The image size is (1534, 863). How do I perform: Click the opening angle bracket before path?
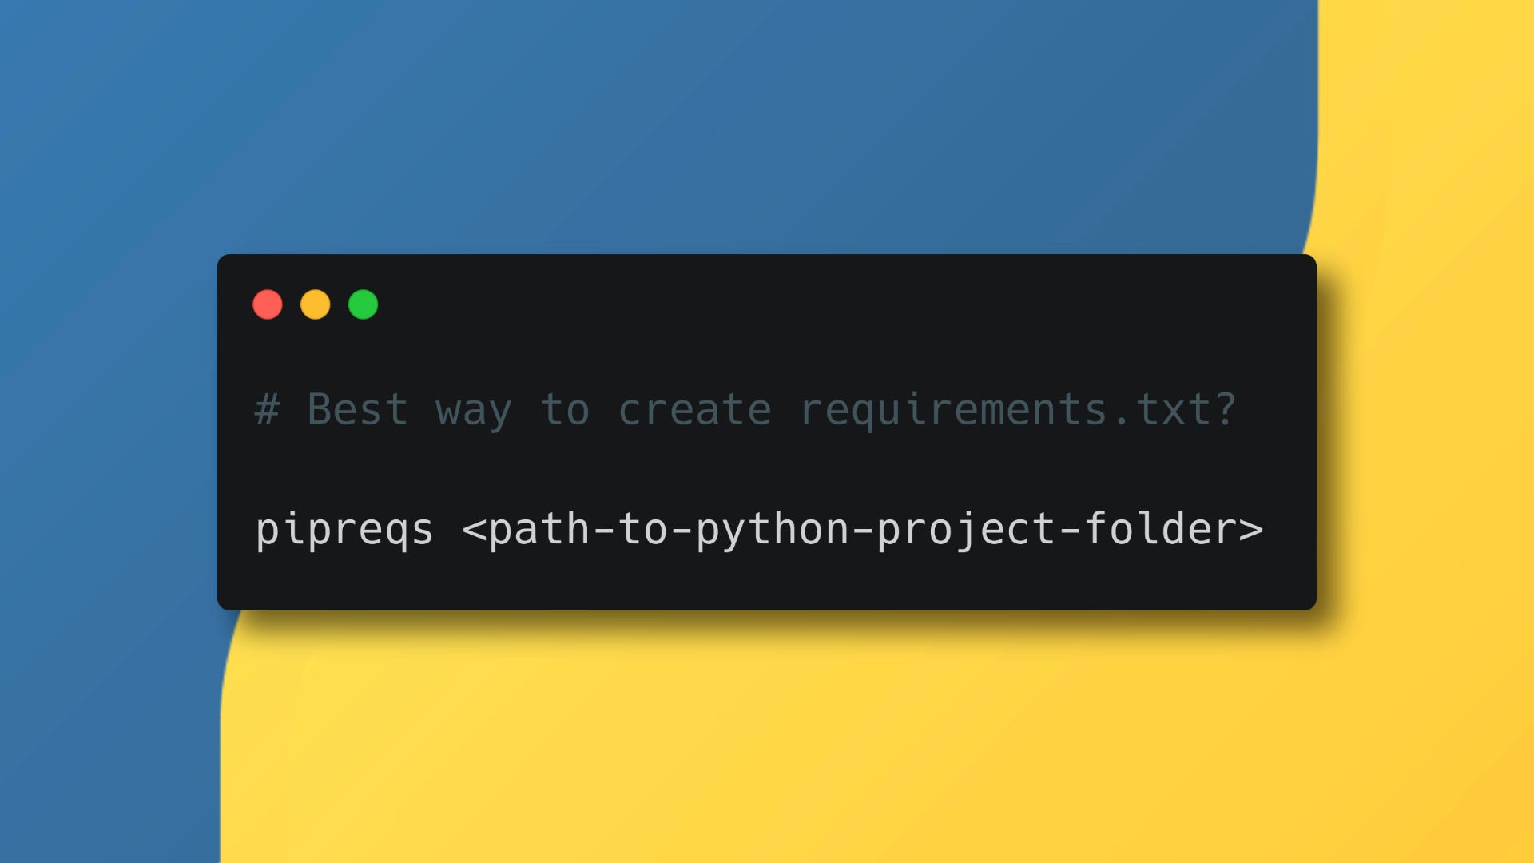[x=475, y=529]
